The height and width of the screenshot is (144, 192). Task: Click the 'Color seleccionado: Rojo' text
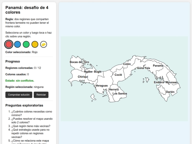tap(21, 52)
